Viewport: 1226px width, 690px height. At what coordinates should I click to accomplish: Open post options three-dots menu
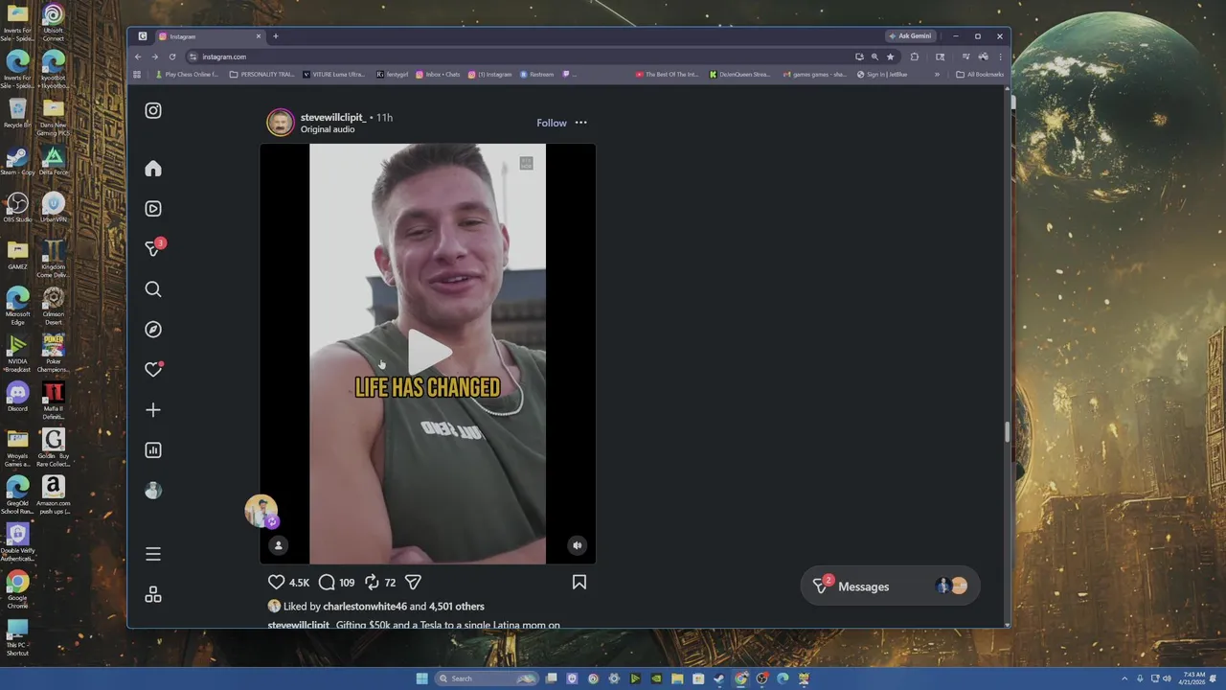pos(580,123)
